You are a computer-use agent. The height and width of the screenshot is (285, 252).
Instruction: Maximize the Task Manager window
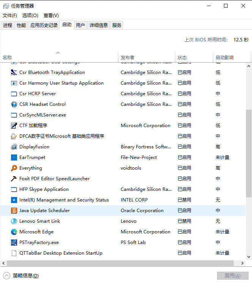pos(226,6)
